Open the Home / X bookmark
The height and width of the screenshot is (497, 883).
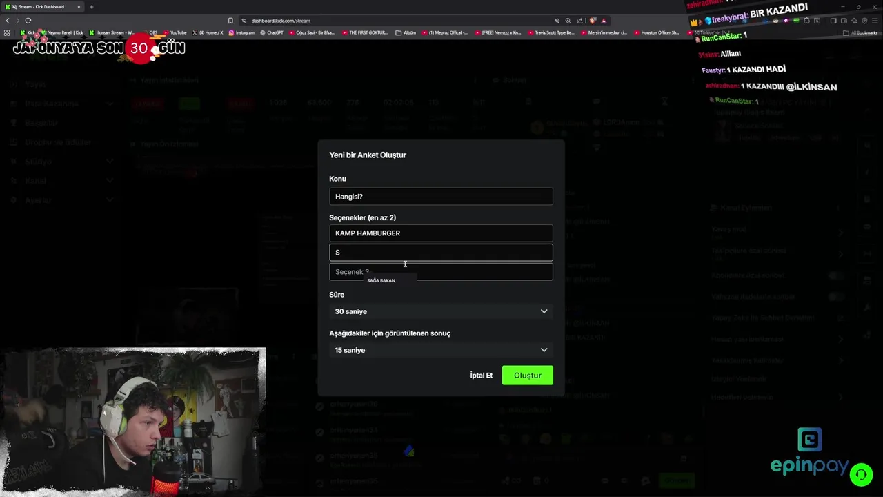point(208,32)
